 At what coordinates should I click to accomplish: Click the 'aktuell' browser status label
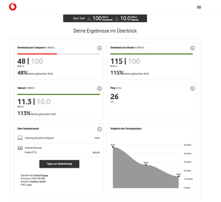point(96,152)
